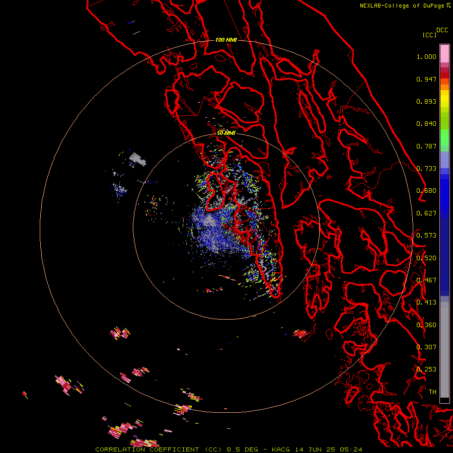Select the 1.000 legend value
Image resolution: width=453 pixels, height=453 pixels.
(426, 56)
